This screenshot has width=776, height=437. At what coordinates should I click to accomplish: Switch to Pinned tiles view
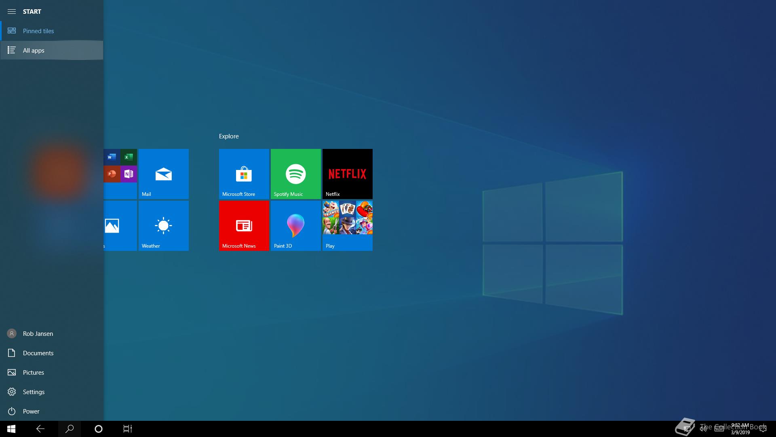pyautogui.click(x=52, y=31)
